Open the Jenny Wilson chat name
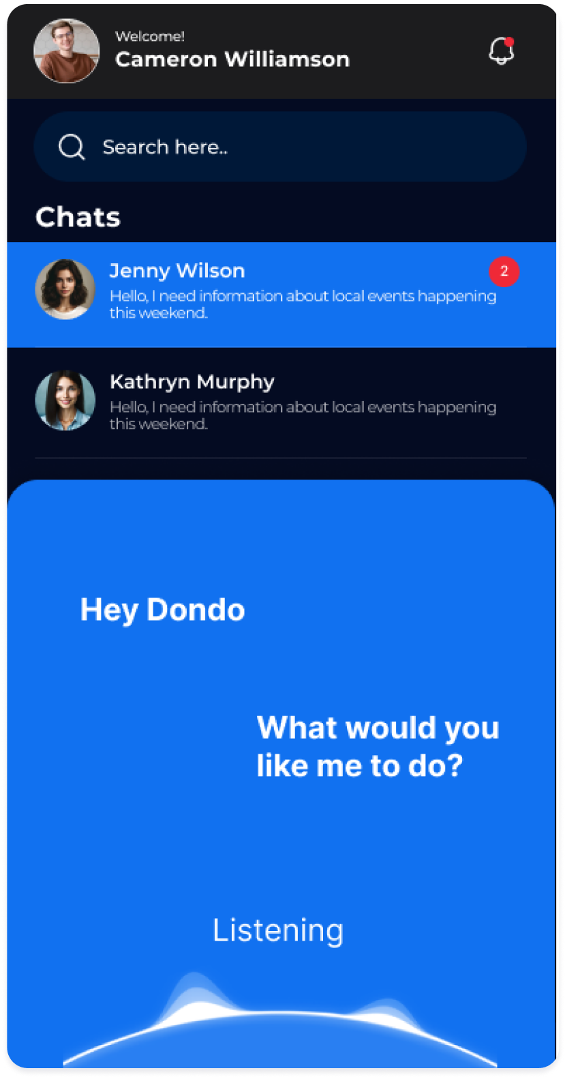The image size is (565, 1077). click(x=177, y=271)
